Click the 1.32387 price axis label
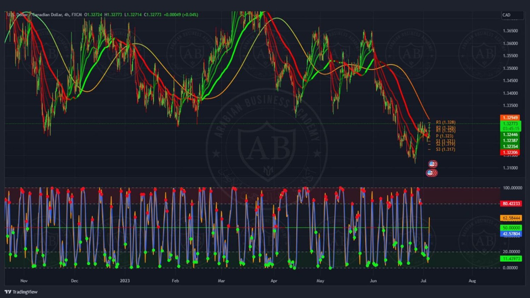Image resolution: width=530 pixels, height=298 pixels. (x=510, y=141)
